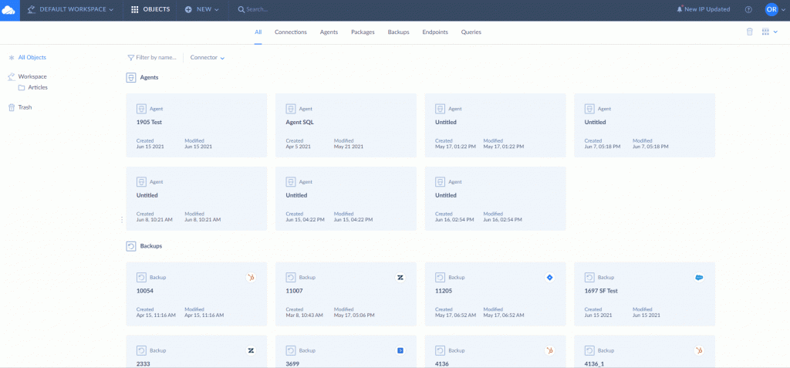This screenshot has width=790, height=368.
Task: Switch to the Packages tab
Action: [363, 32]
